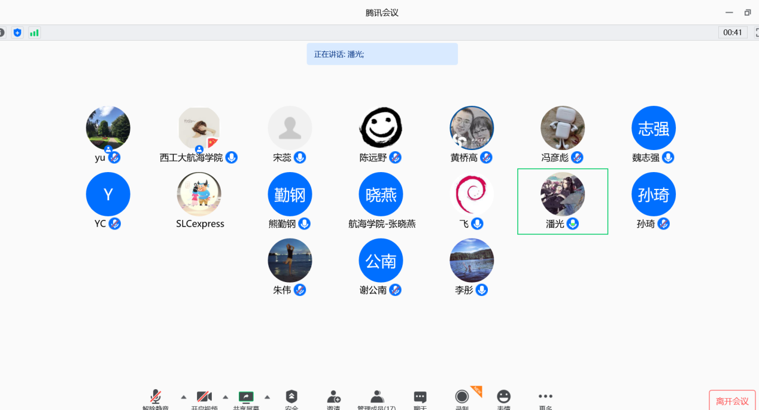The image size is (759, 410).
Task: Select 飞's red swirl Debian avatar
Action: coord(472,194)
